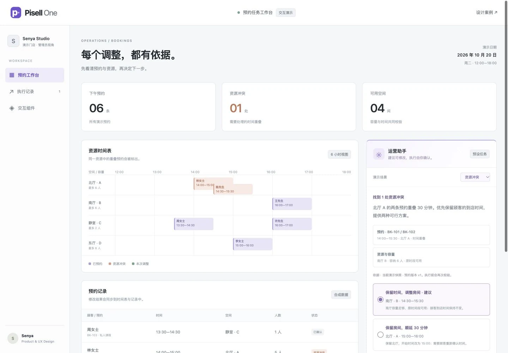The image size is (508, 353).
Task: Click the 已预约 legend swatch
Action: pos(90,264)
